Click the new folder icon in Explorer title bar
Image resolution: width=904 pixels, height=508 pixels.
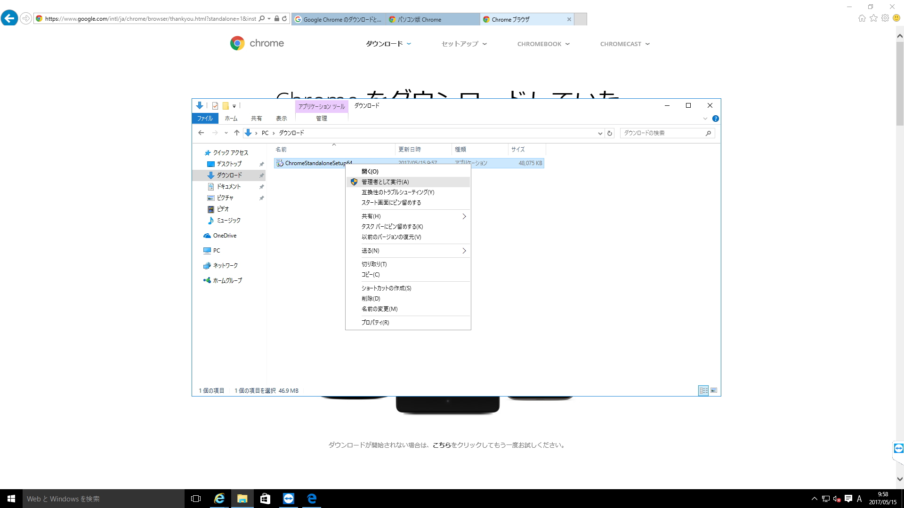pos(226,106)
